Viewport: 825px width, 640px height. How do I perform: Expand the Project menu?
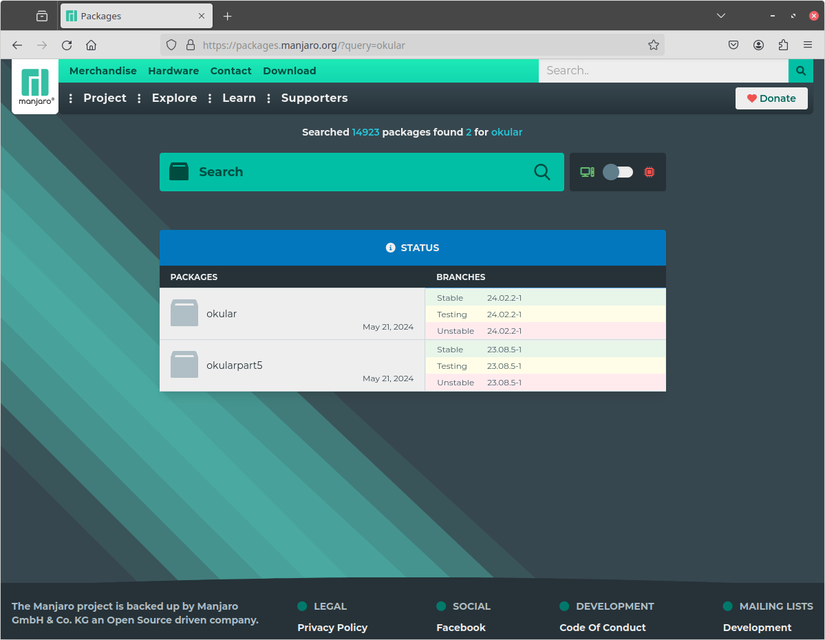105,98
